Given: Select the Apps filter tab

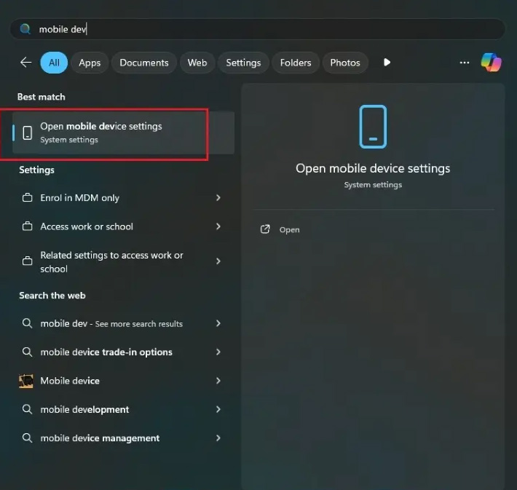Looking at the screenshot, I should 90,63.
